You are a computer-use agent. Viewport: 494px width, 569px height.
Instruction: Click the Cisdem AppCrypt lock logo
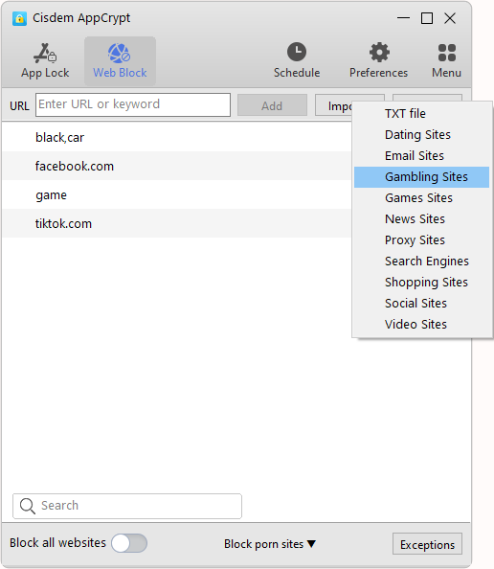click(19, 18)
